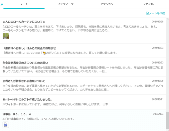Click the date 2024/10/11

(158, 99)
